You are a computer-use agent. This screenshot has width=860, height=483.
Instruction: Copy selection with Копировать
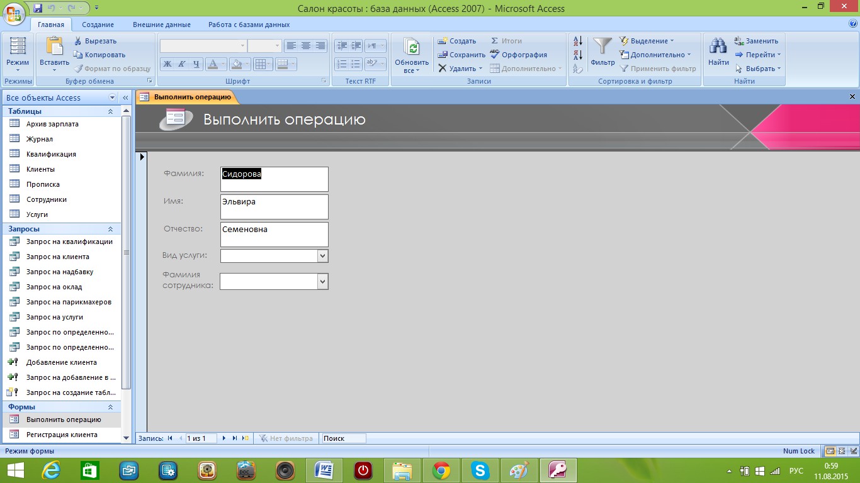coord(99,55)
